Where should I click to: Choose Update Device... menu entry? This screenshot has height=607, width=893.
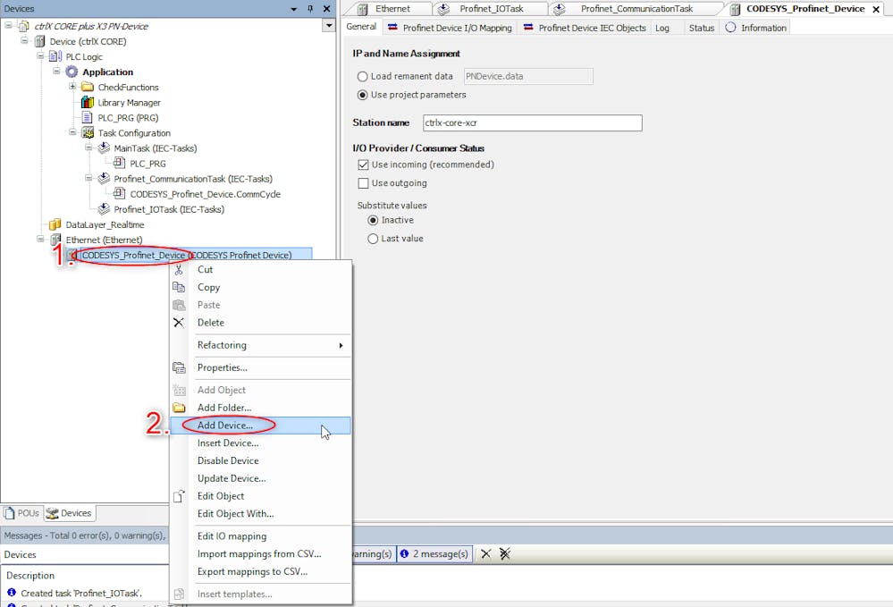[261, 478]
